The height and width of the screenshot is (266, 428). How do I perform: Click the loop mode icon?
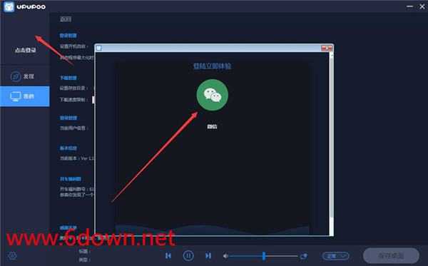click(x=304, y=256)
